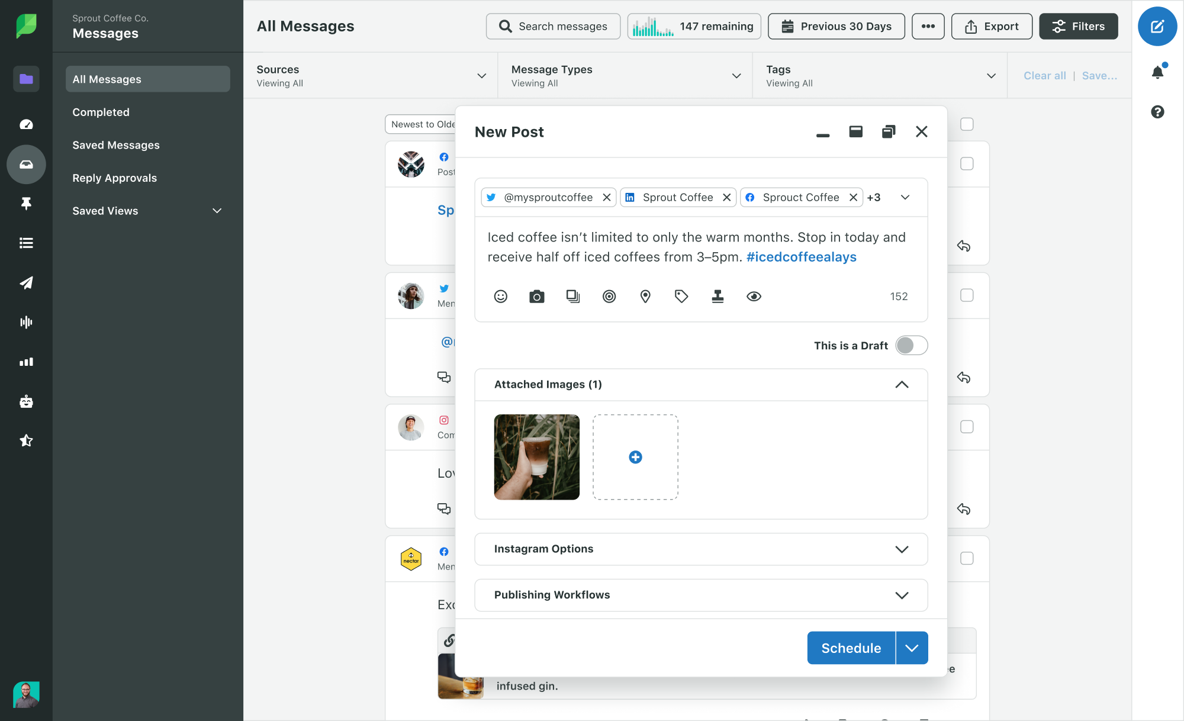Screen dimensions: 1184x721
Task: Expand the Publishing Workflows section
Action: (902, 594)
